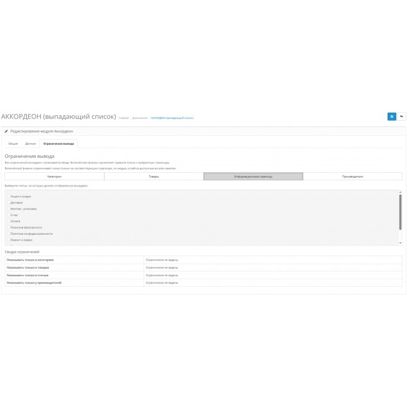Enable 'Политика конфиденциальности' checkbox
This screenshot has height=407, width=407.
8,234
